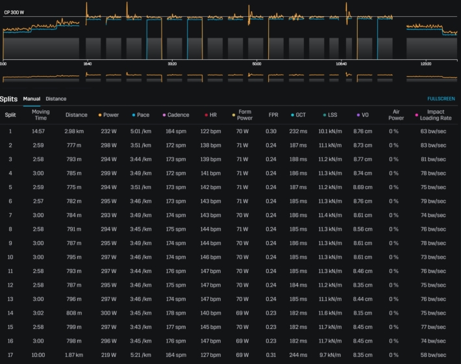Click the red dot beside HR
Viewport: 461px width, 364px height.
(x=206, y=115)
